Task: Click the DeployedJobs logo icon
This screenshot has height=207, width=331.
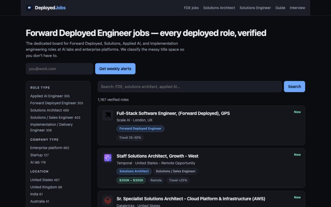Action: (x=29, y=7)
